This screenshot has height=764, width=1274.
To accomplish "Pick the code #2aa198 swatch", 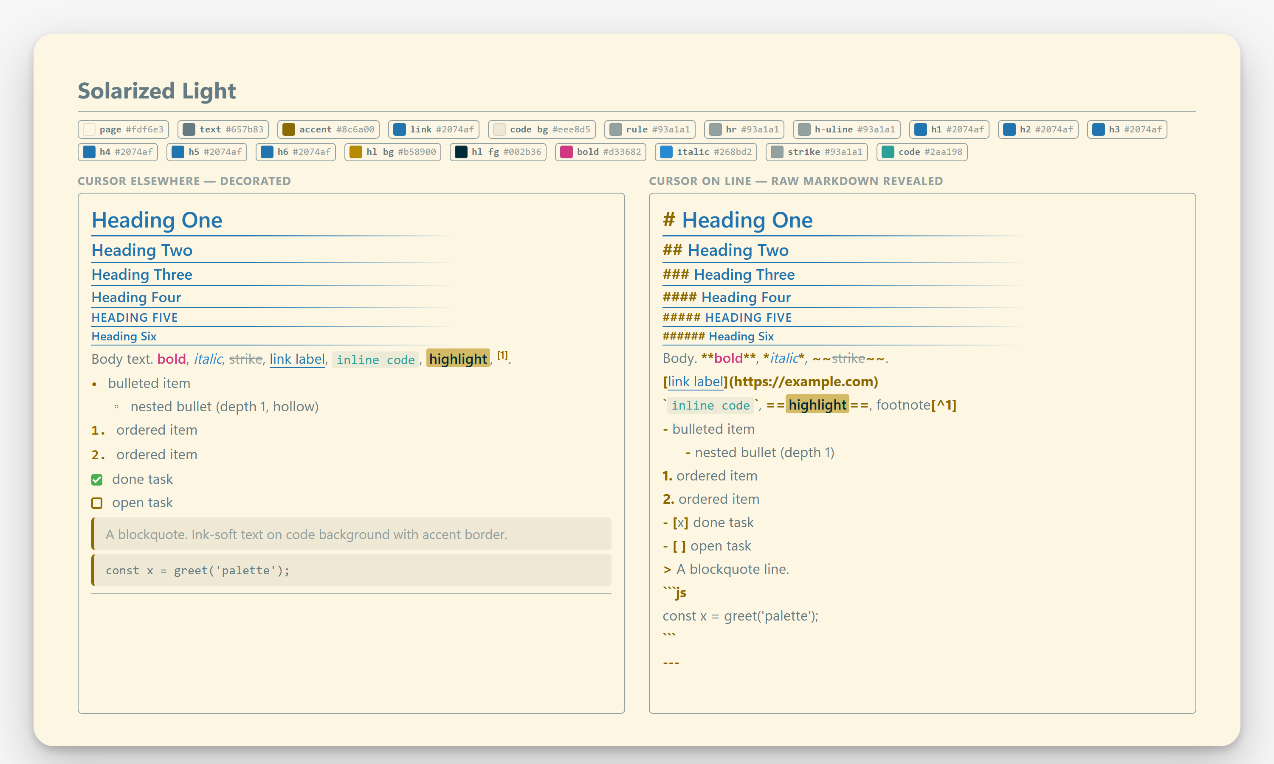I will (922, 152).
